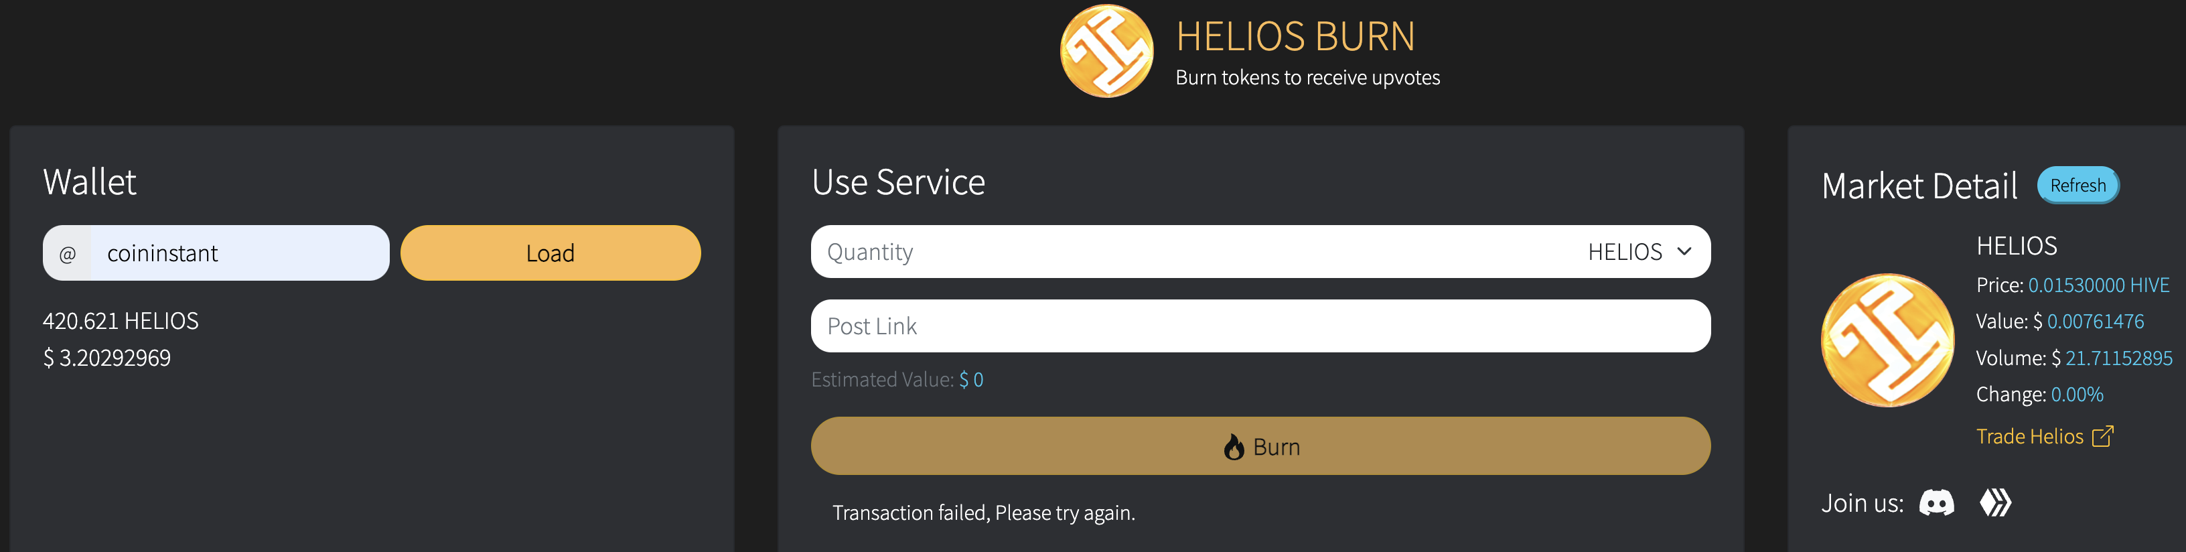Focus the Post Link input field
This screenshot has width=2186, height=552.
(1260, 326)
